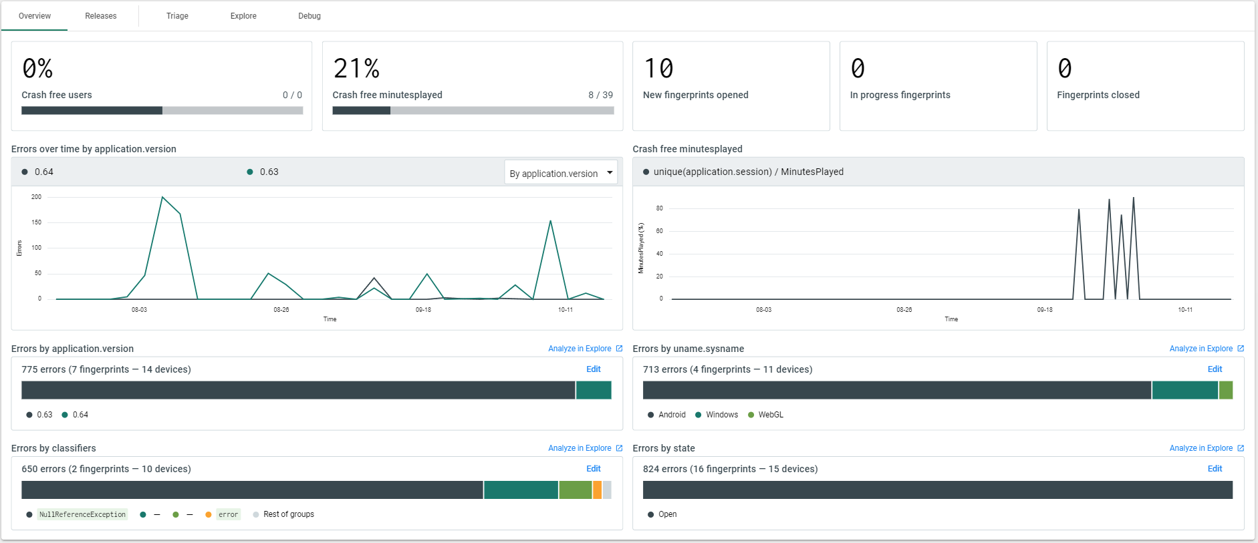
Task: Click the Crash free minutesplayed progress bar
Action: 473,111
